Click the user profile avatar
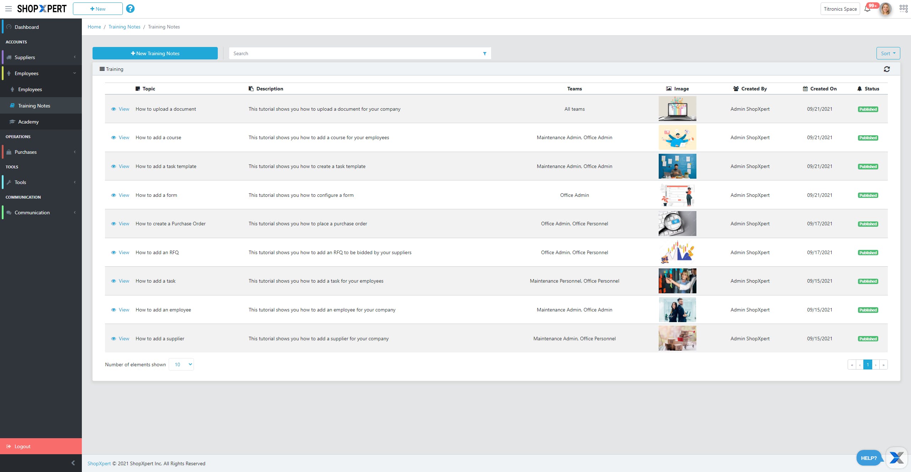 (886, 9)
